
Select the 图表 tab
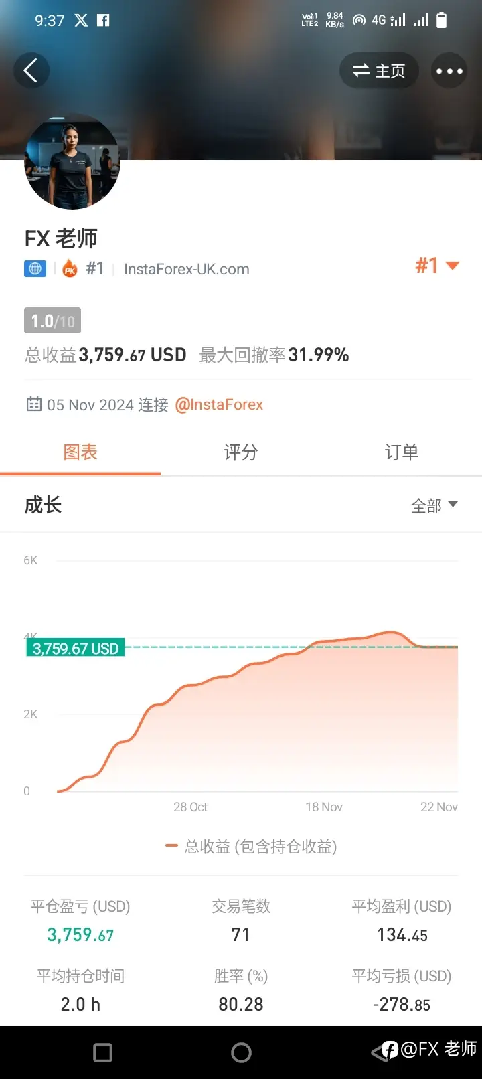pos(80,452)
